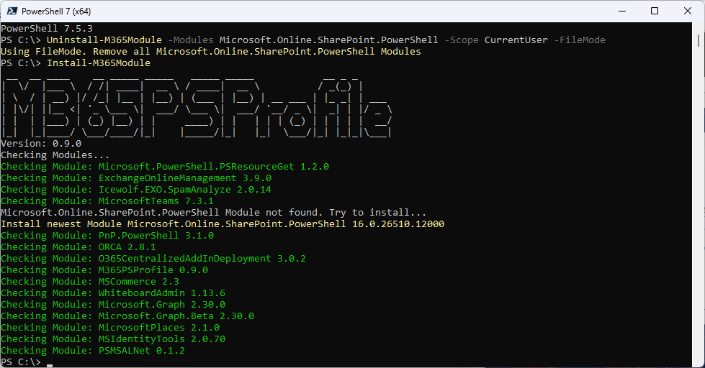Click the M365PSProfile ASCII art banner
The height and width of the screenshot is (368, 705).
coord(196,107)
